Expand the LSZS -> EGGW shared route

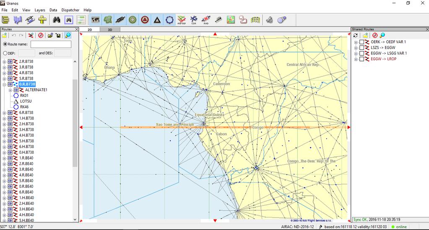[x=356, y=48]
